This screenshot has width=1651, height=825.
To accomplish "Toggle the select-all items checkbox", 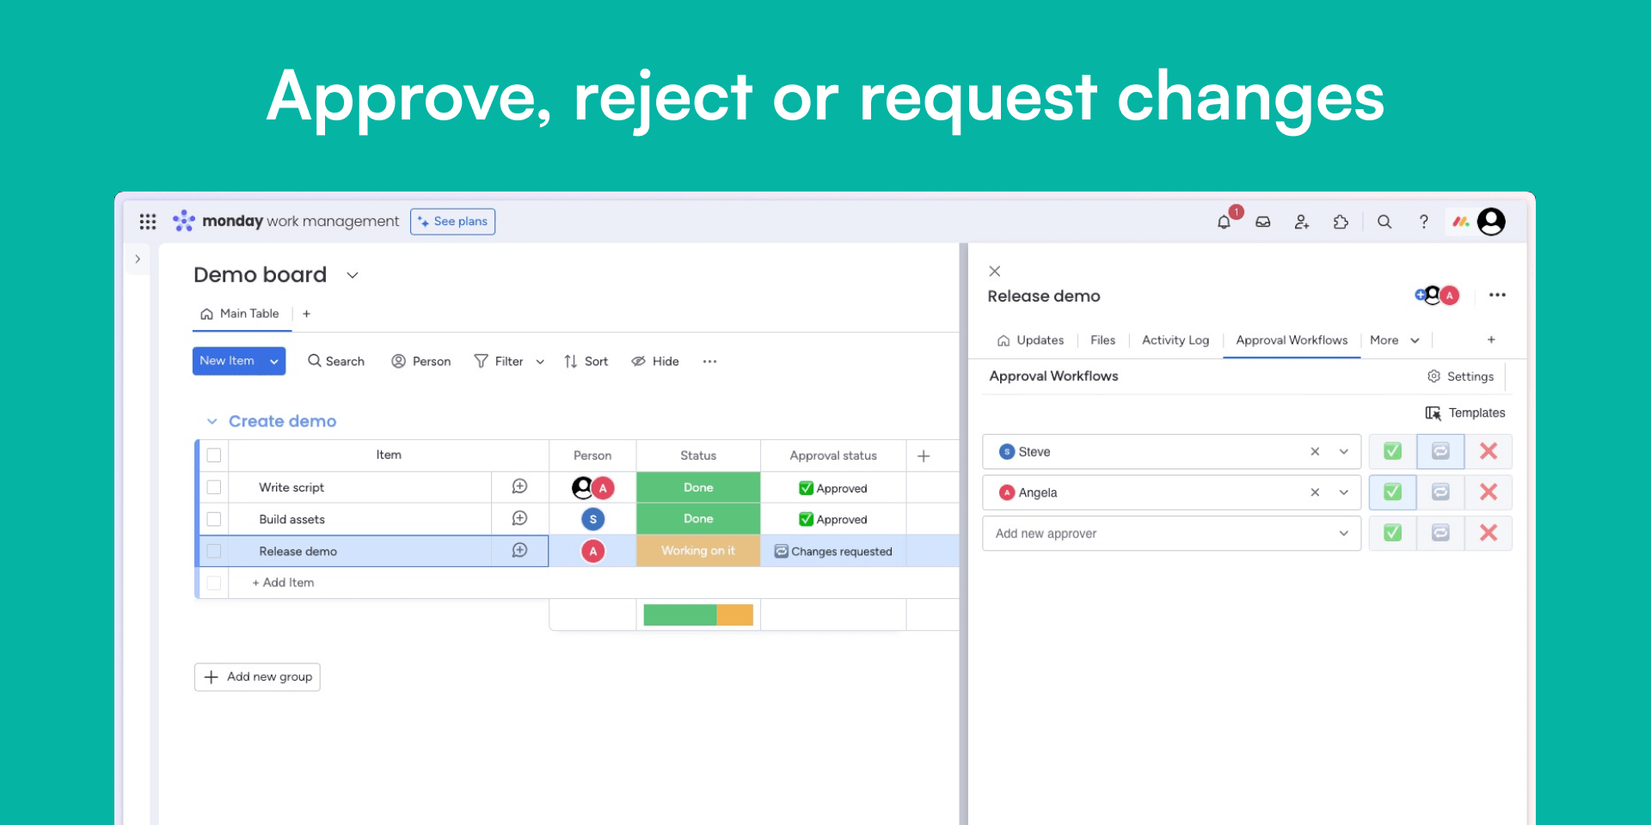I will click(x=214, y=455).
